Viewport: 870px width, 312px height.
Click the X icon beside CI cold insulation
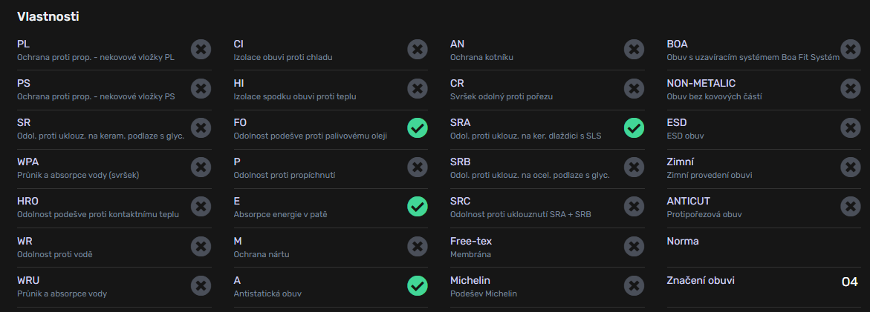pyautogui.click(x=418, y=49)
